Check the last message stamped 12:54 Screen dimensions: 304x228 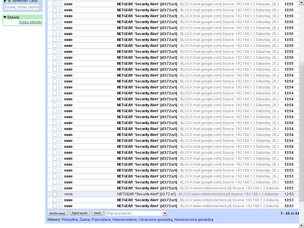tap(55, 164)
